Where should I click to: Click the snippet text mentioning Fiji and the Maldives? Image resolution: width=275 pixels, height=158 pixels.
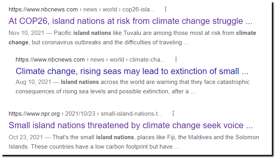[x=156, y=137]
